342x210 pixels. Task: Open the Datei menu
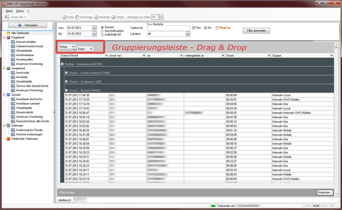9,11
